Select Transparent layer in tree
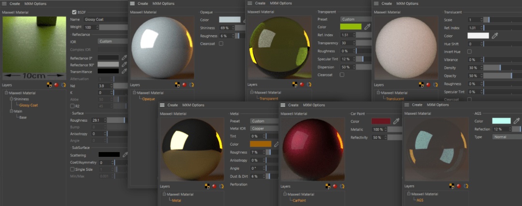The image size is (522, 206). click(269, 99)
